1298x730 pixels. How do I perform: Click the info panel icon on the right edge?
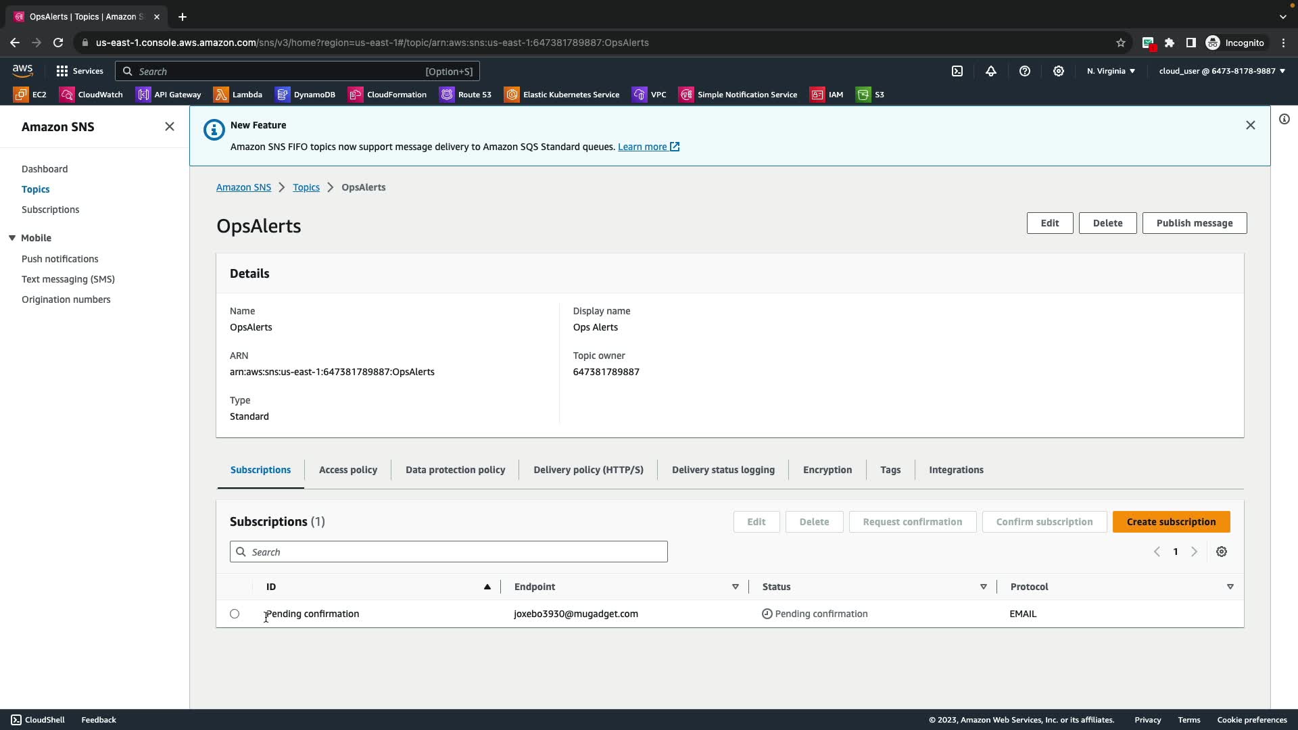(x=1284, y=120)
